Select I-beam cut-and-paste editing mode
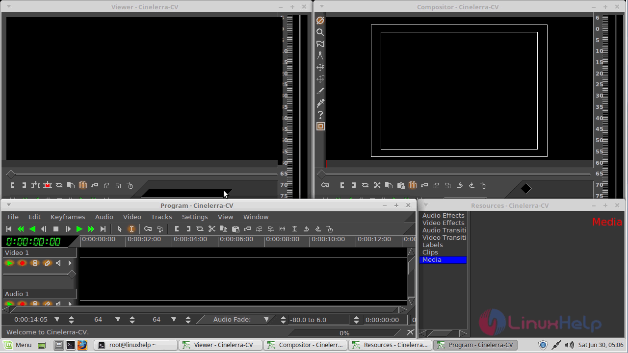This screenshot has height=353, width=628. 131,229
